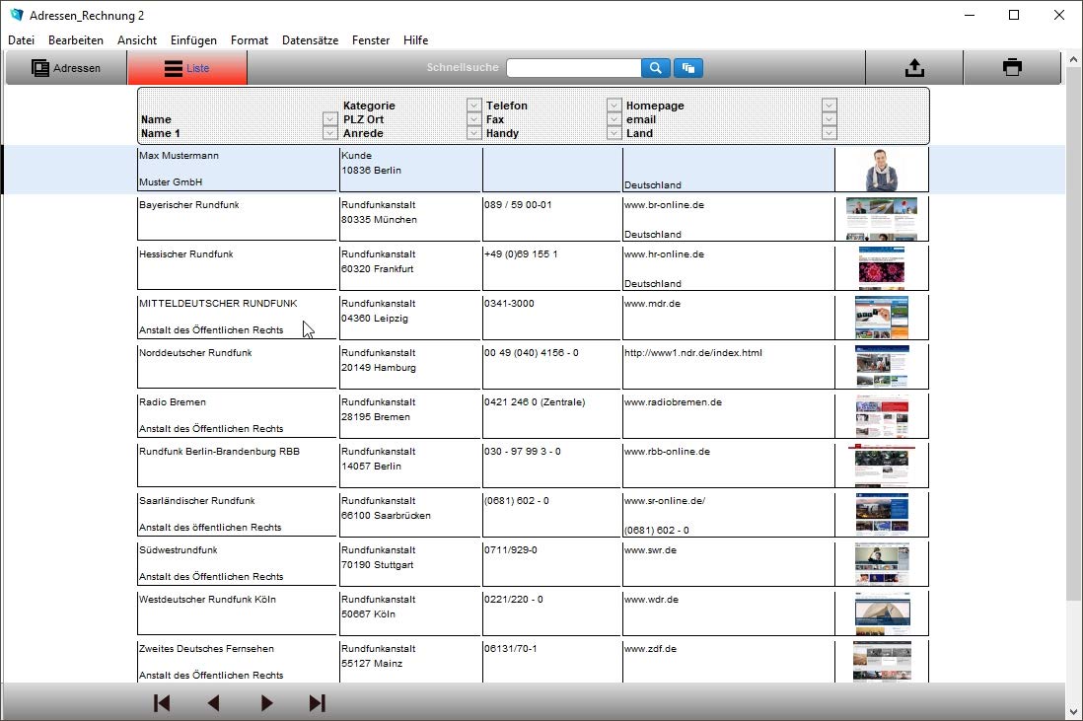
Task: Open the Datei menu
Action: [x=21, y=40]
